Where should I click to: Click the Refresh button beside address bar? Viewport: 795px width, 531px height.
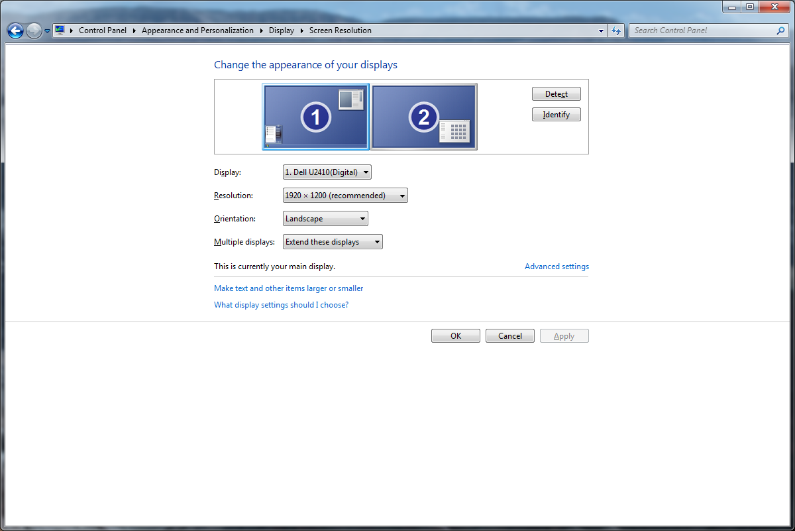tap(617, 30)
